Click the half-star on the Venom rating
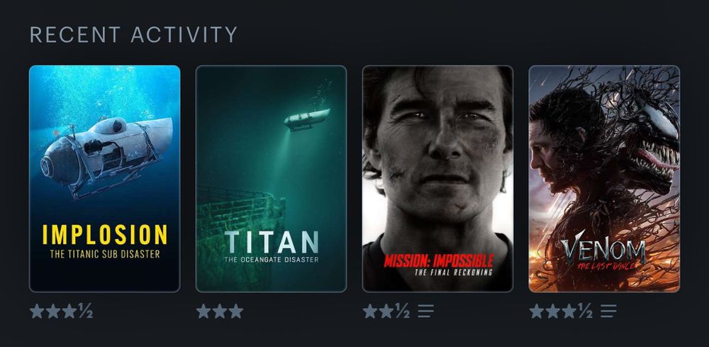Image resolution: width=709 pixels, height=347 pixels. 585,311
